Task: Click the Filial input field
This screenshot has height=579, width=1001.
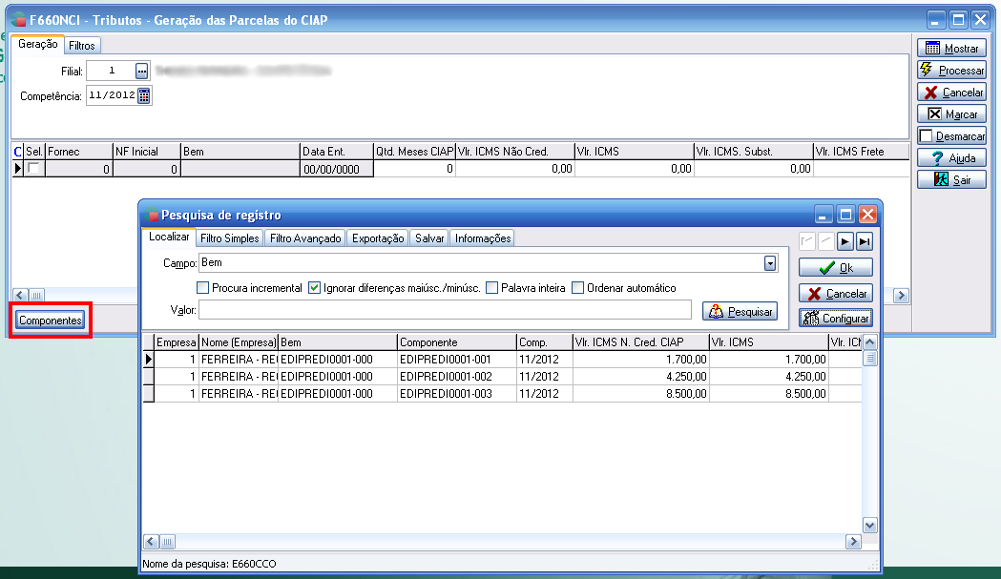Action: (x=111, y=71)
